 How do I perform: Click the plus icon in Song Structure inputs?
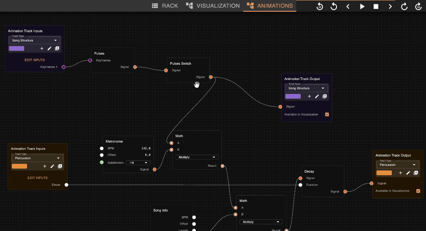(x=42, y=49)
